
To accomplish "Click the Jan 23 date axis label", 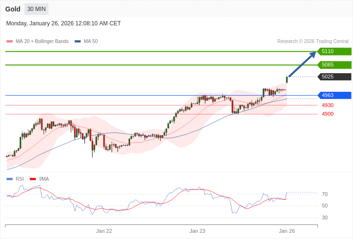I will point(197,231).
